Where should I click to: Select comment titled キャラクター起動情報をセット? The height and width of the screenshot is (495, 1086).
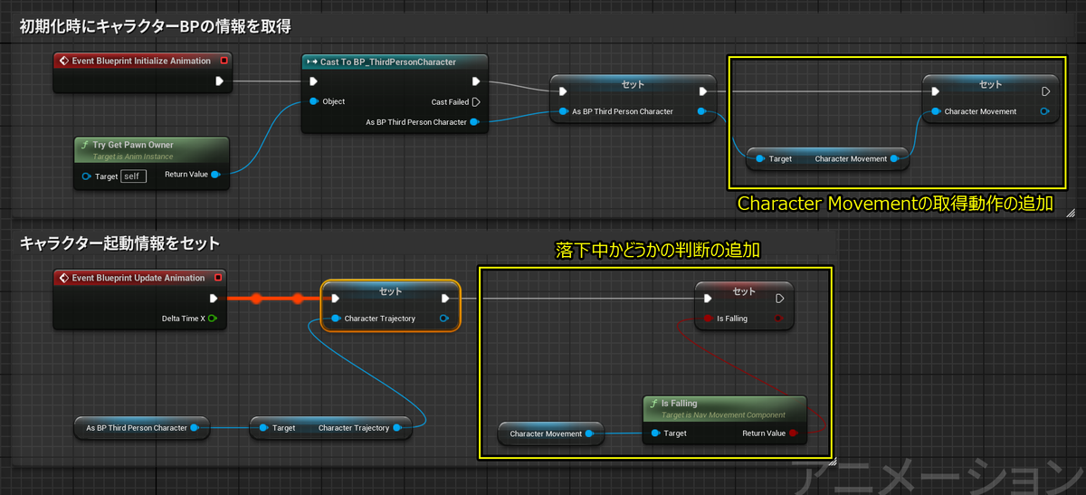(120, 243)
